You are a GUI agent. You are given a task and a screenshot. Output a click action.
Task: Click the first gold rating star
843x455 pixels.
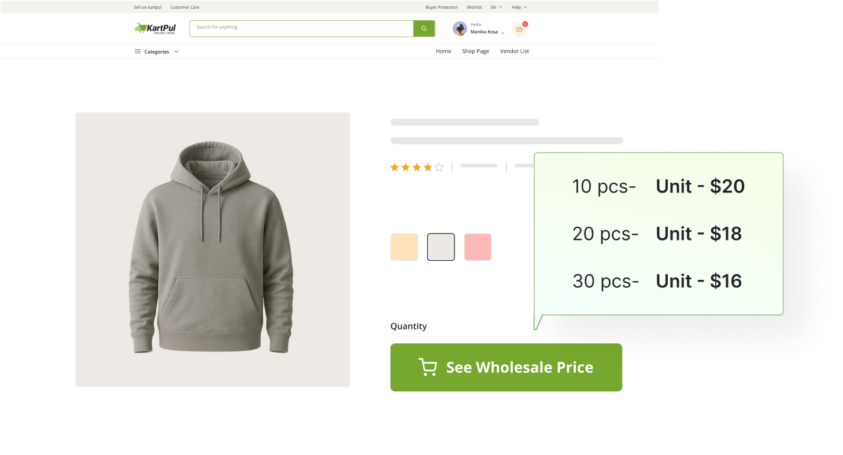point(395,168)
